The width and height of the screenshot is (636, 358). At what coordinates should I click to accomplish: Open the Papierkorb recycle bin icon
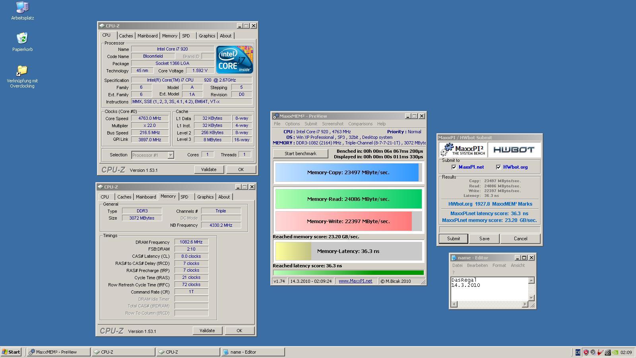tap(22, 42)
